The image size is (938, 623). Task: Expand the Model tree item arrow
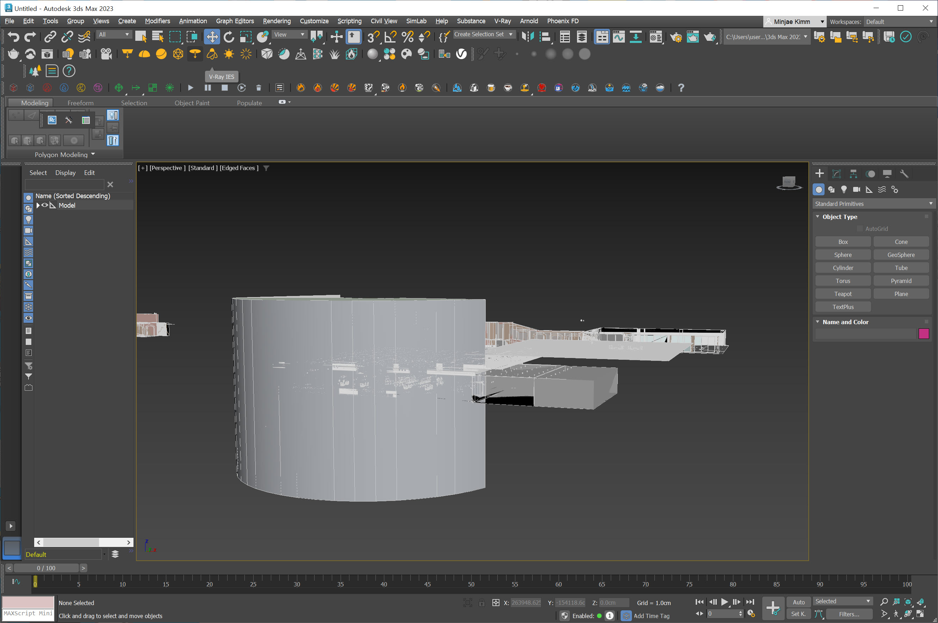pyautogui.click(x=38, y=206)
